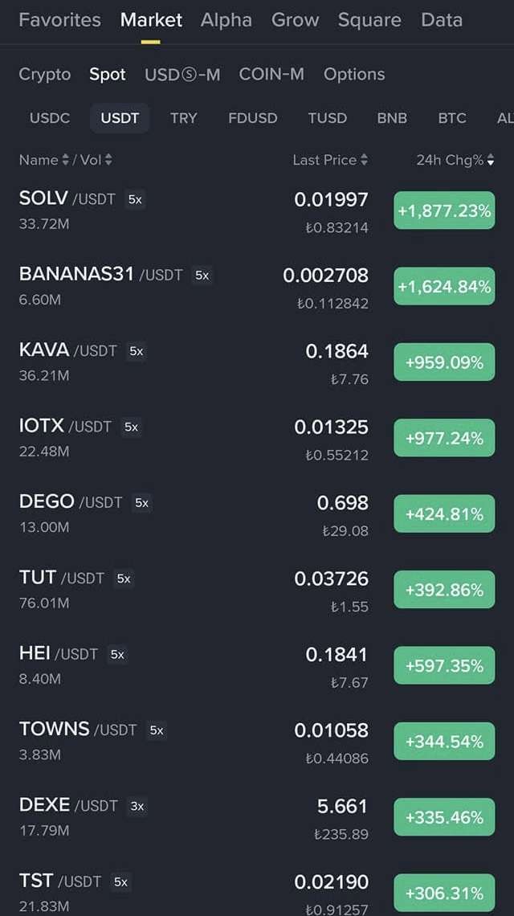Viewport: 514px width, 916px height.
Task: Select the TRY quote filter
Action: point(183,118)
